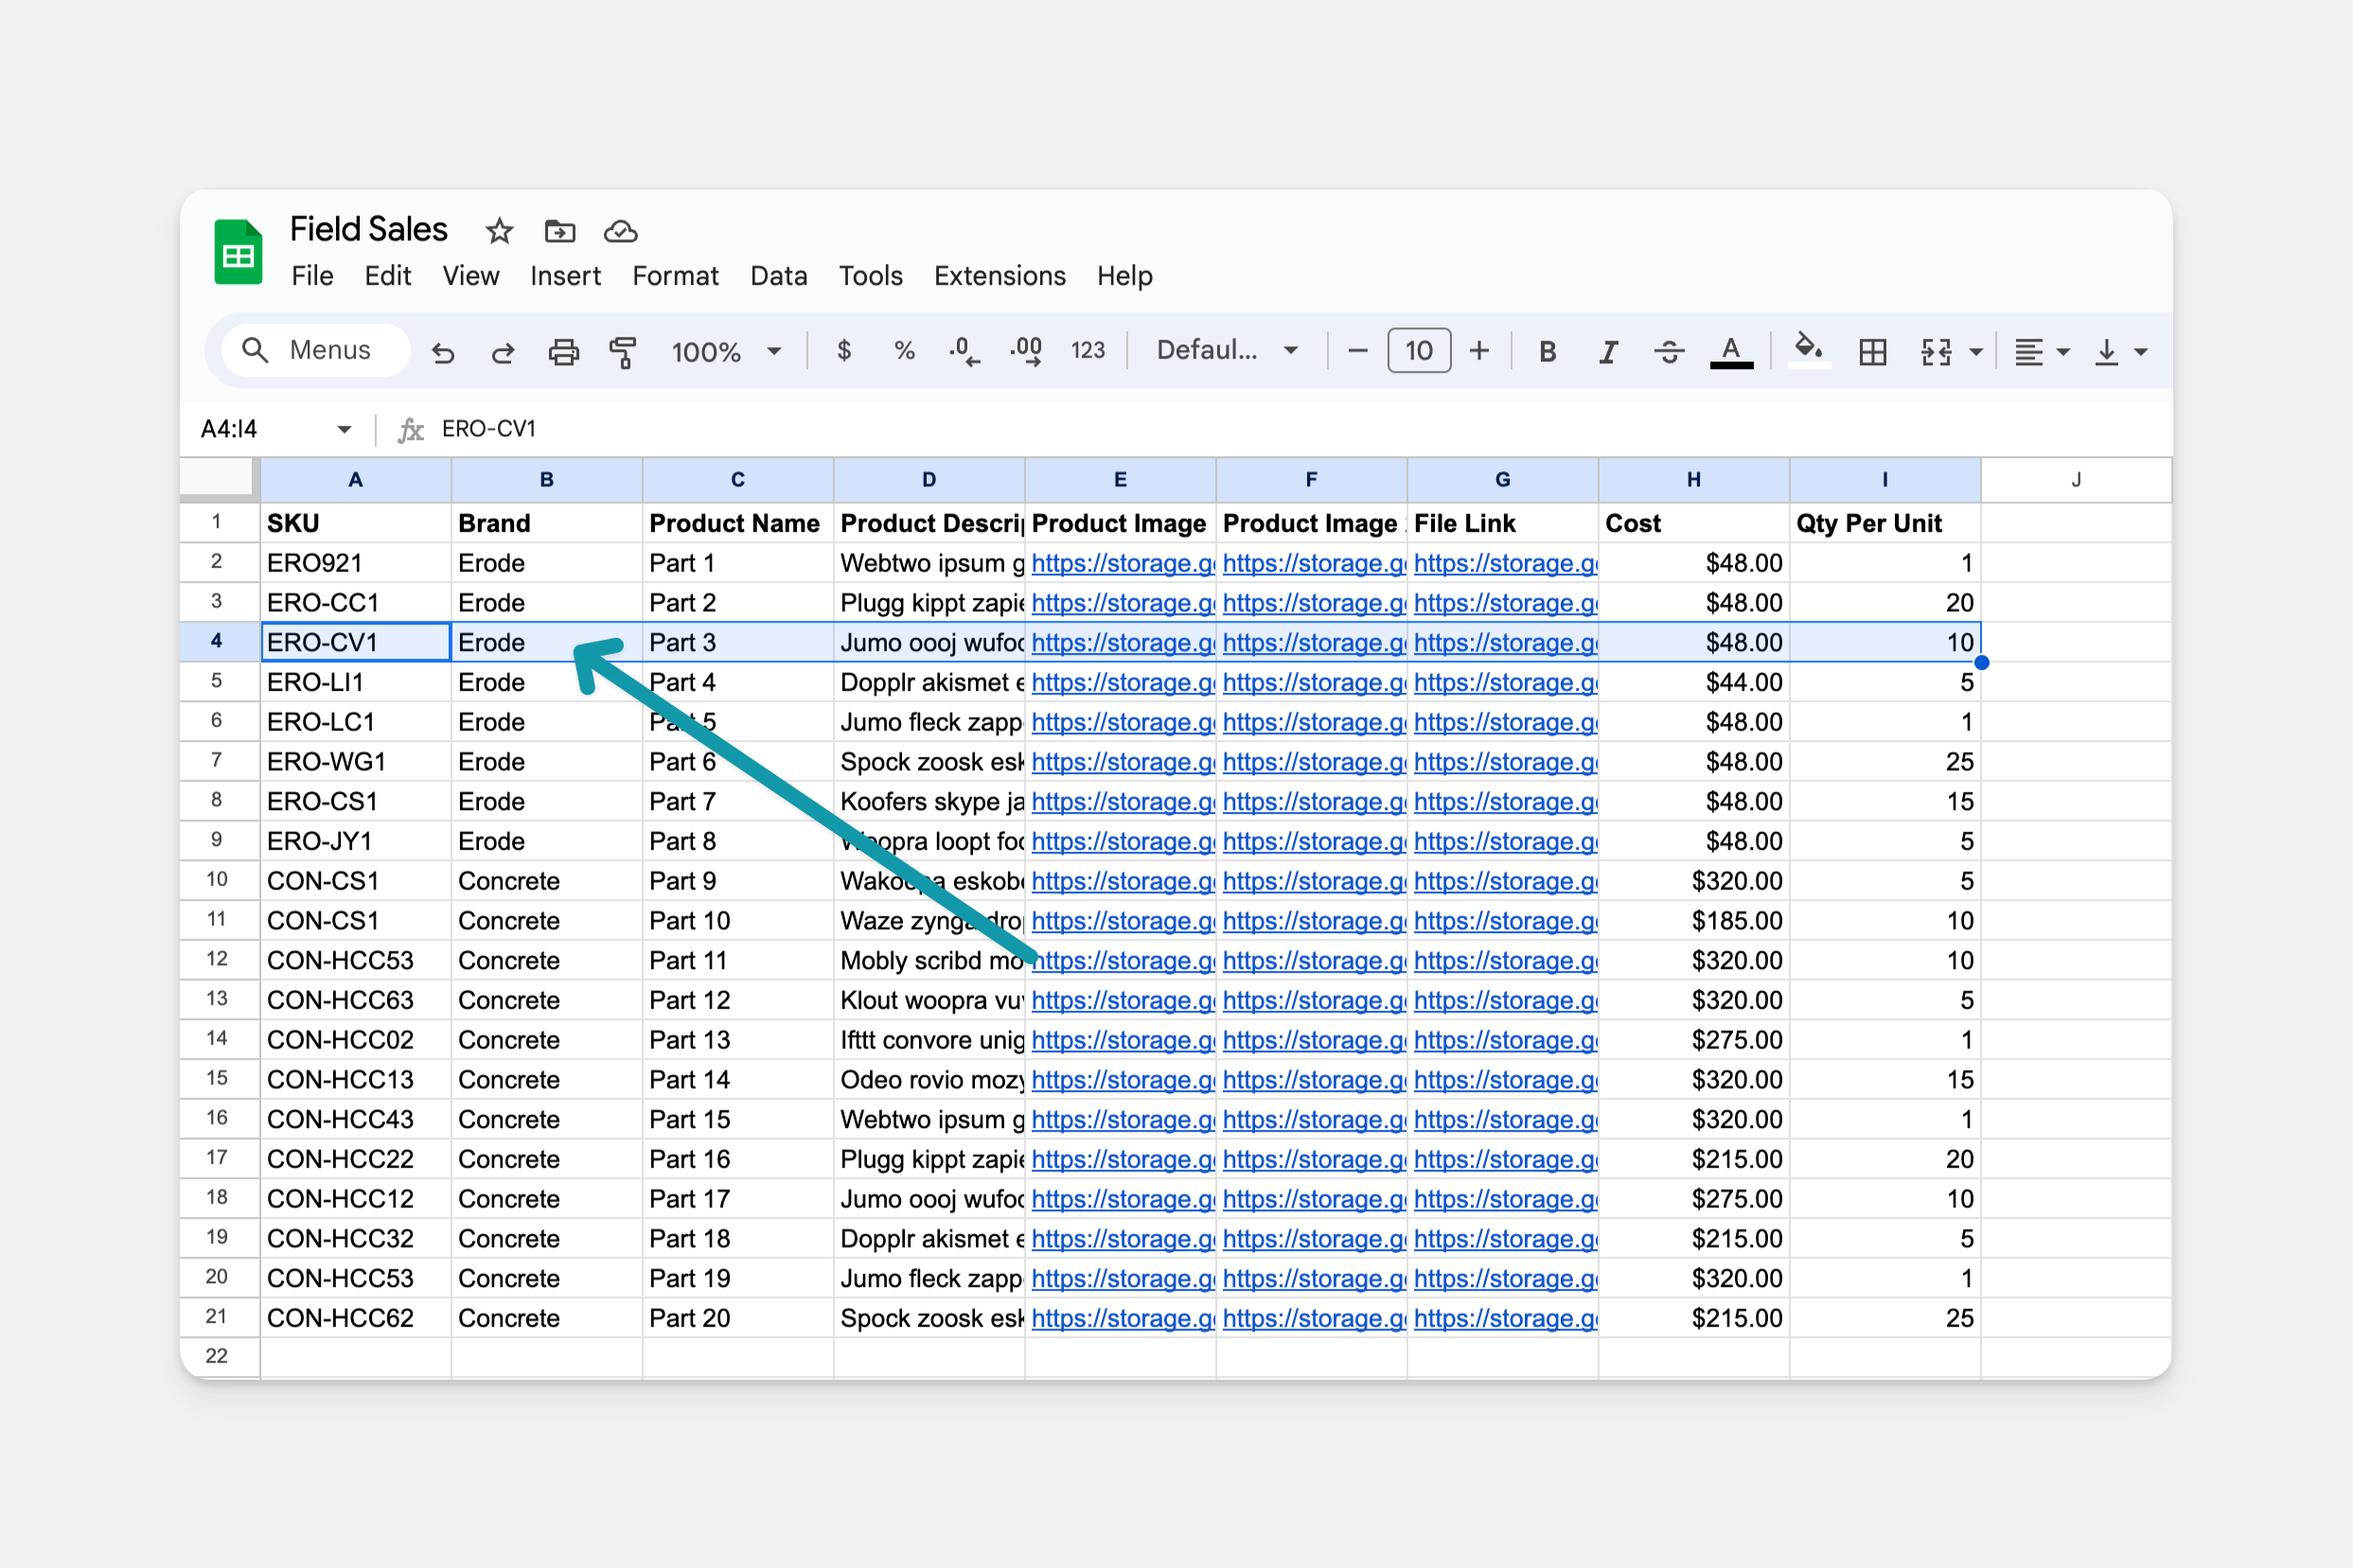
Task: Toggle italic formatting
Action: click(x=1608, y=351)
